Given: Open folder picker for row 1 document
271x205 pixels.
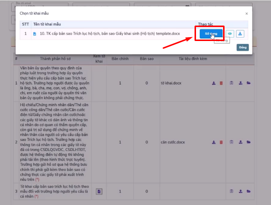Looking at the screenshot, I should pos(249,83).
